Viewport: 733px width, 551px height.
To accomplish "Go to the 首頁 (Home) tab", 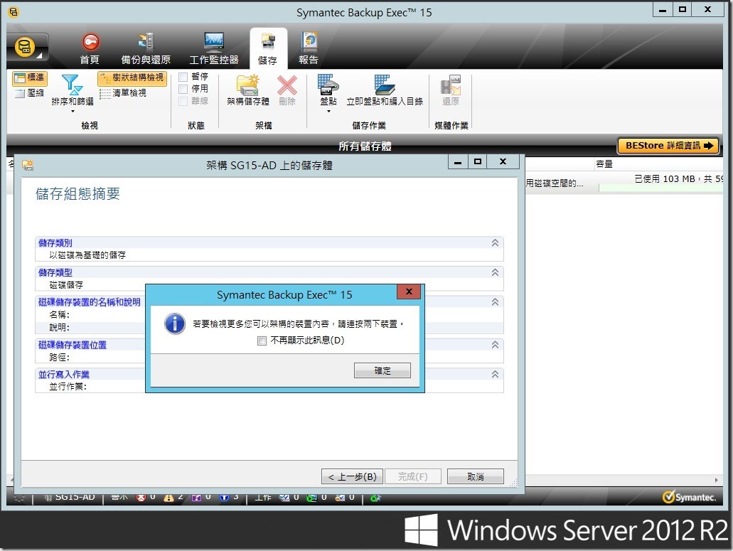I will (x=90, y=49).
